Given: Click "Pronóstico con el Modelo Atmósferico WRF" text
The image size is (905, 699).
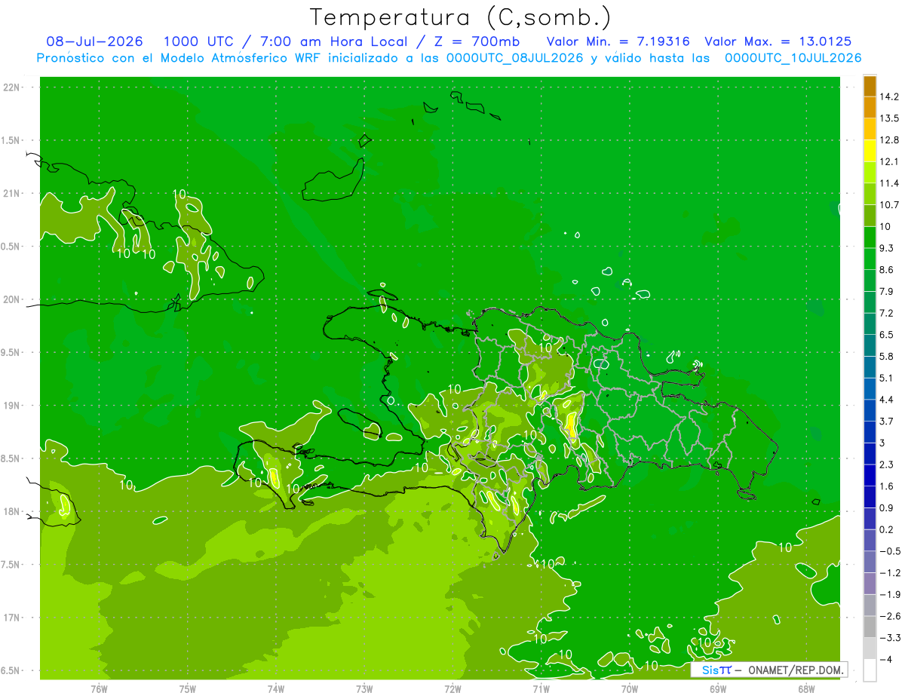Looking at the screenshot, I should coord(179,58).
